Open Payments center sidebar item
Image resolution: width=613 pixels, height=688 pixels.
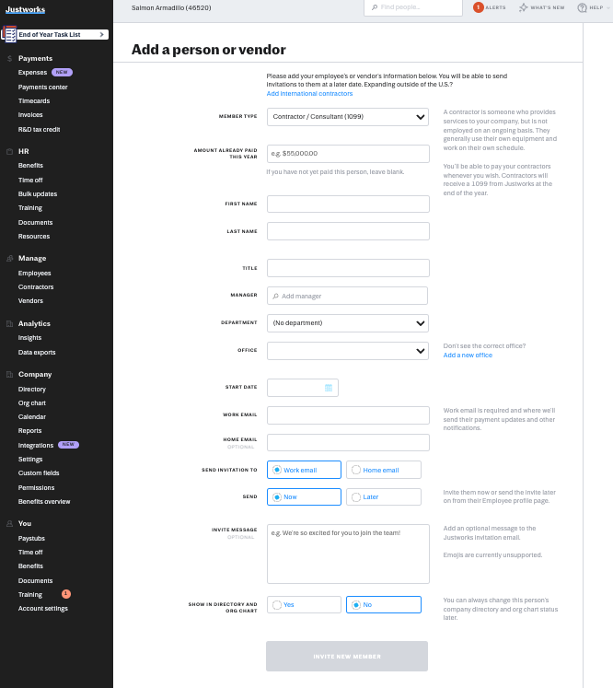click(x=43, y=87)
